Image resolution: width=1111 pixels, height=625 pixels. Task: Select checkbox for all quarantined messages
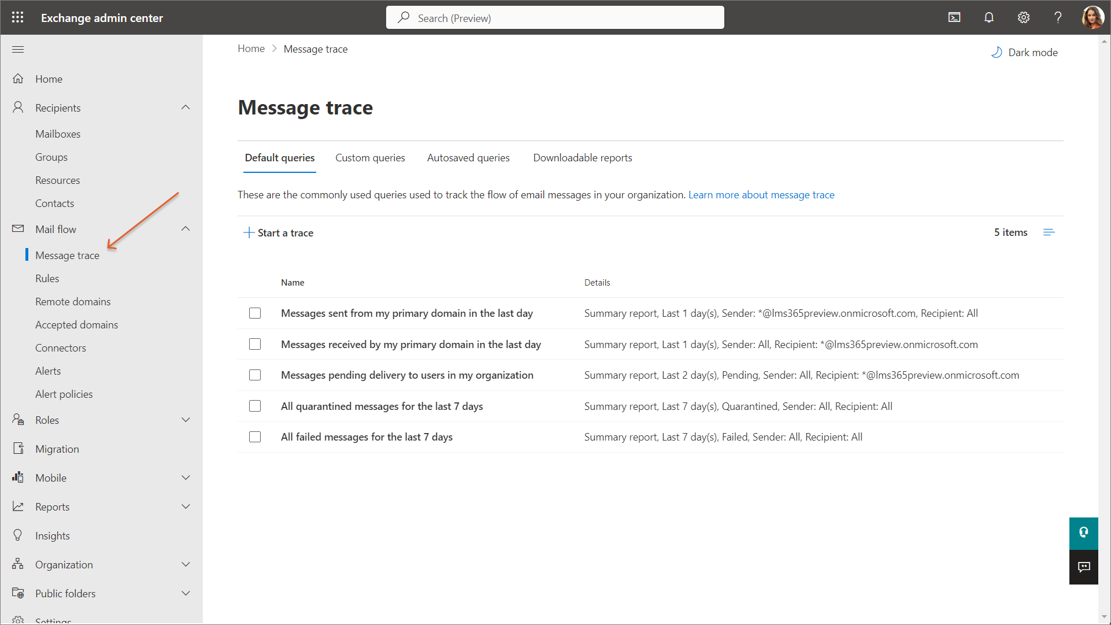coord(255,406)
